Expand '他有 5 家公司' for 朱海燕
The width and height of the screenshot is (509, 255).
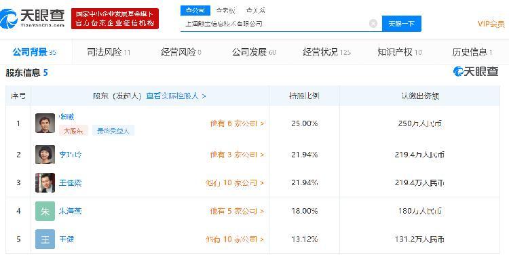click(237, 211)
